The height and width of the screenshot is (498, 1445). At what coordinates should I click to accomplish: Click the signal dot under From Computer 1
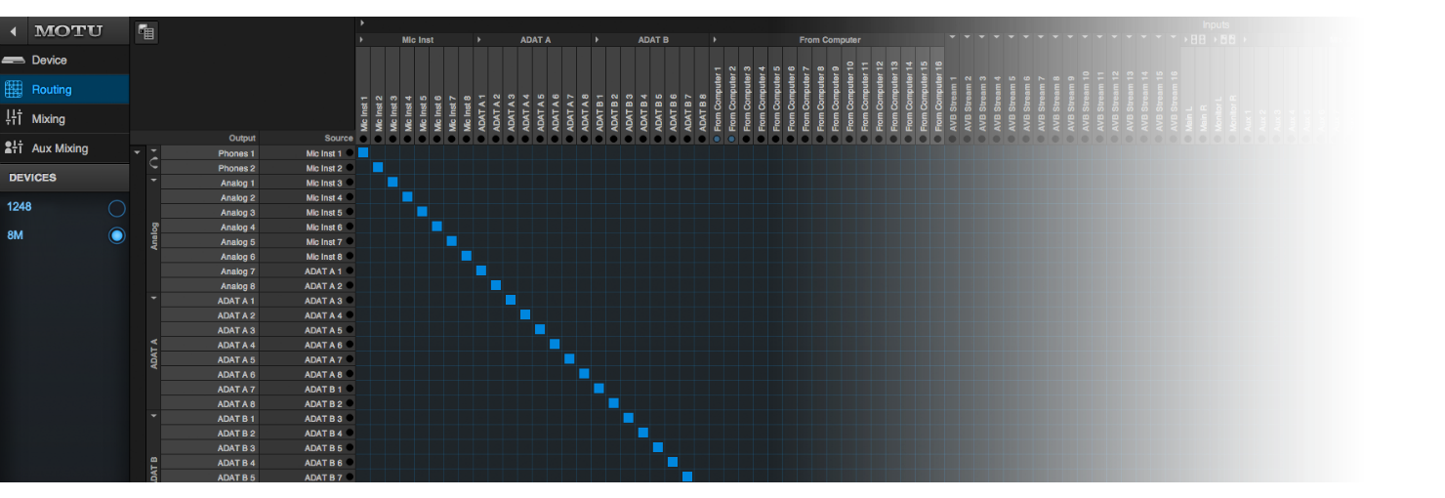coord(717,140)
